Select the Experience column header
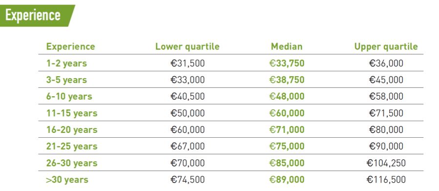 point(70,46)
